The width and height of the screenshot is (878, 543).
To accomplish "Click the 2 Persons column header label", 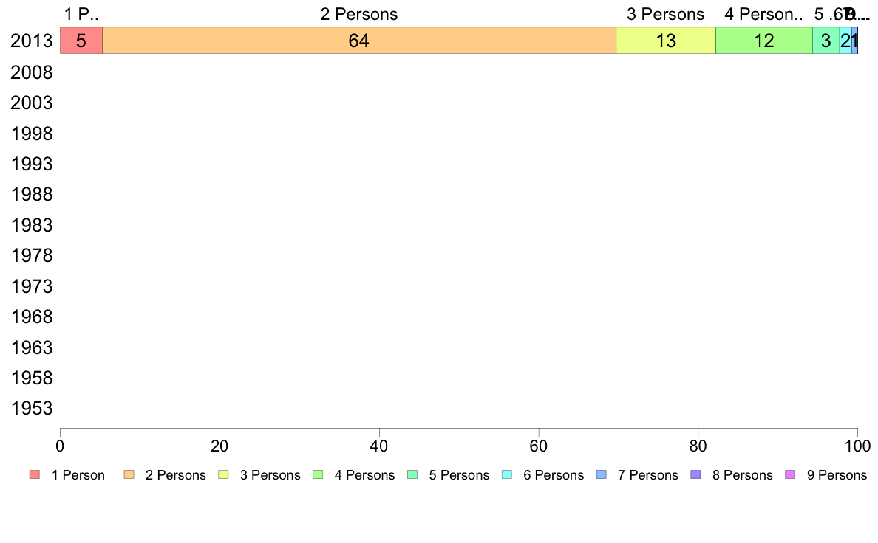I will (359, 14).
